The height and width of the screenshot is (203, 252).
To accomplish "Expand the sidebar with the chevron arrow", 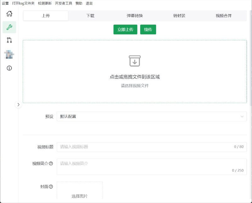I will [x=19, y=105].
